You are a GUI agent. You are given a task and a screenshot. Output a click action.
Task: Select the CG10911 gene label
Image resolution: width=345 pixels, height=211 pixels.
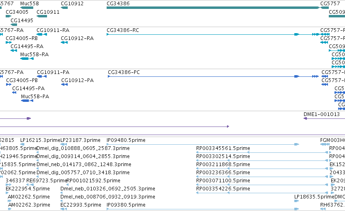point(48,12)
